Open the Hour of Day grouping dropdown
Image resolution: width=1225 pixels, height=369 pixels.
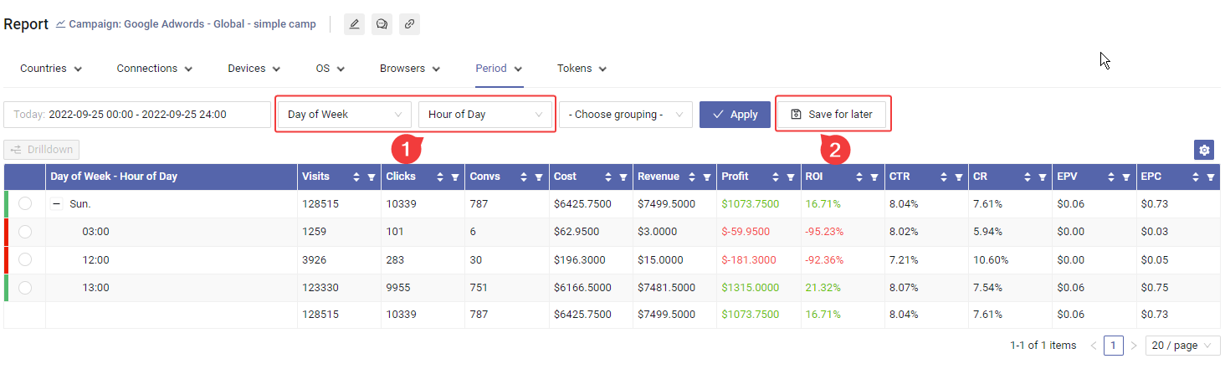[485, 115]
